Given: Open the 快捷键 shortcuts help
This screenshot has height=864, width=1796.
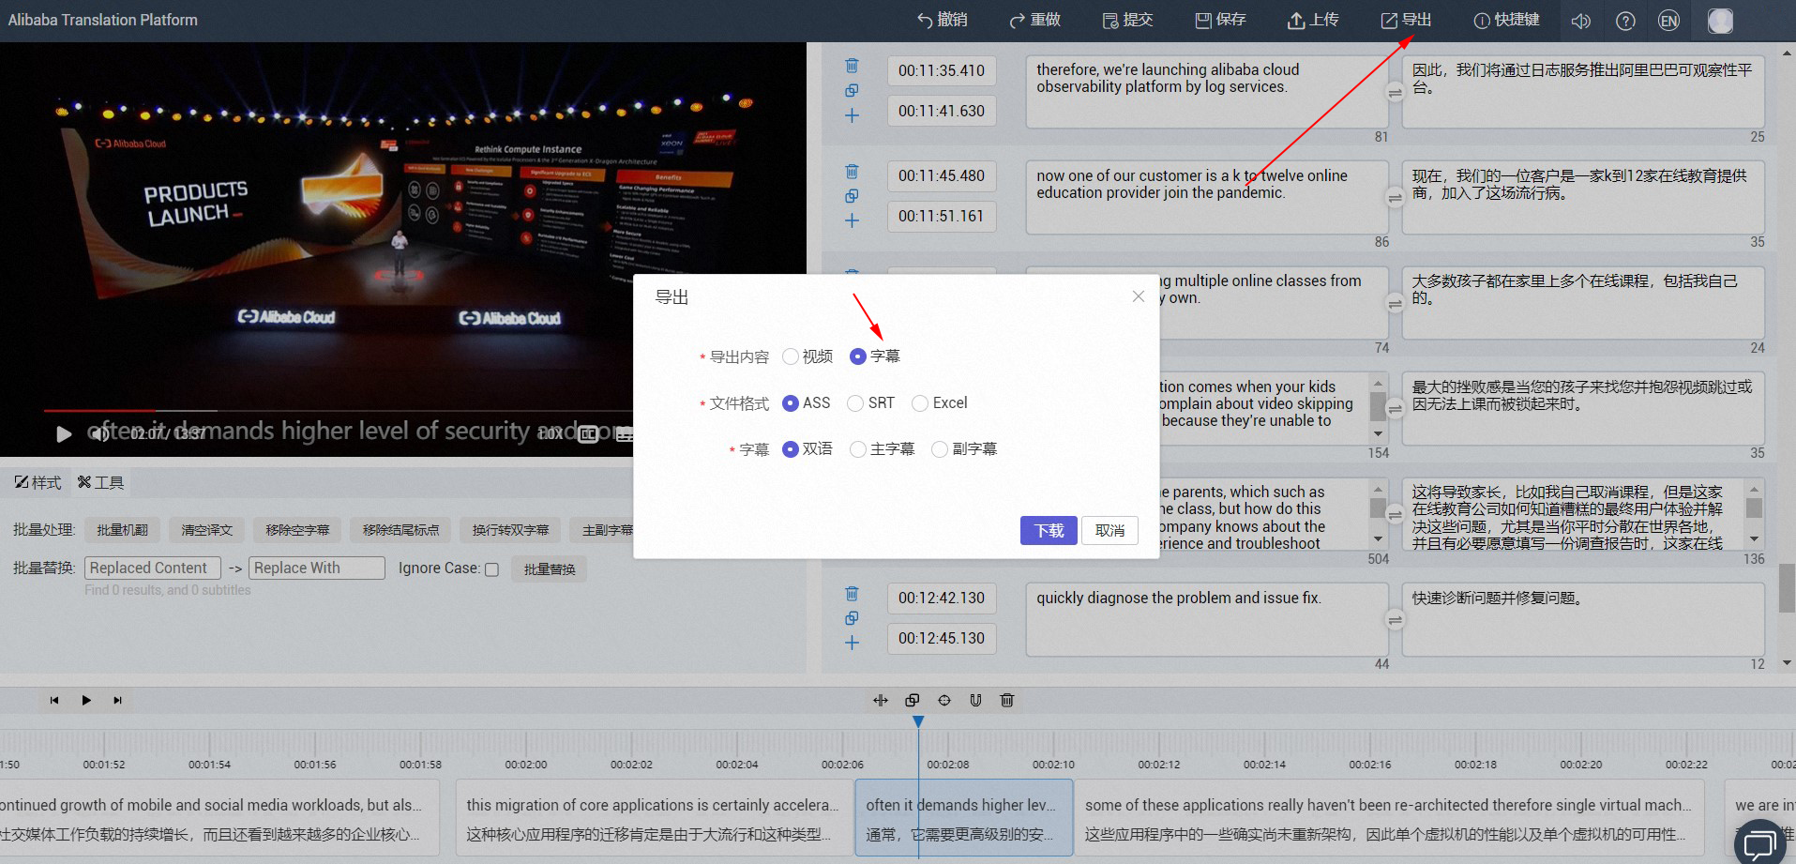Looking at the screenshot, I should [1506, 20].
